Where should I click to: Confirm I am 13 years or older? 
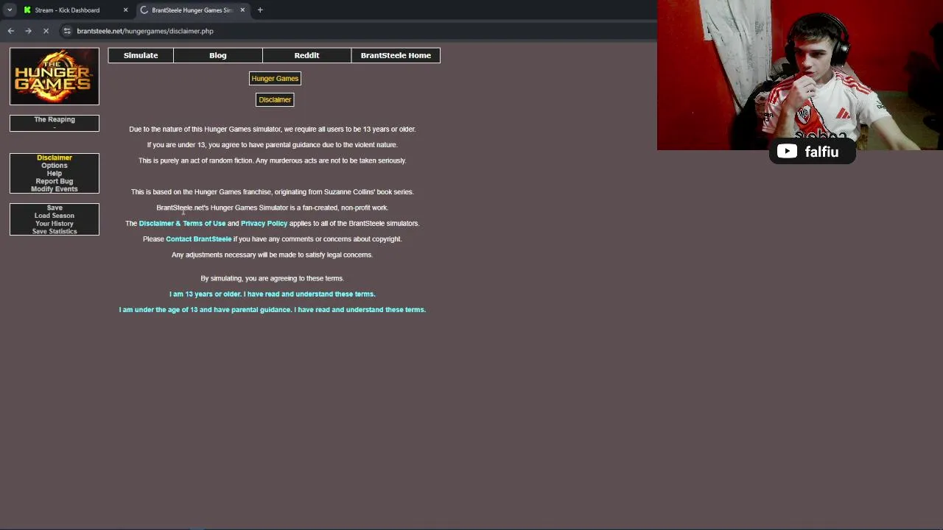click(272, 294)
